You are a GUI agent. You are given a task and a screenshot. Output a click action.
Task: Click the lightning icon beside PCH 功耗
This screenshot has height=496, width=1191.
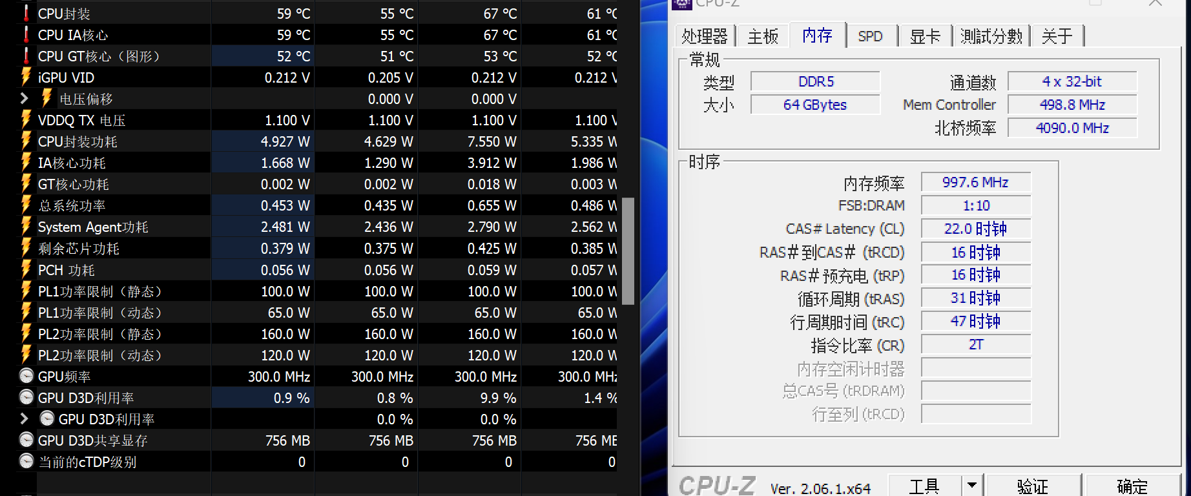pyautogui.click(x=26, y=270)
